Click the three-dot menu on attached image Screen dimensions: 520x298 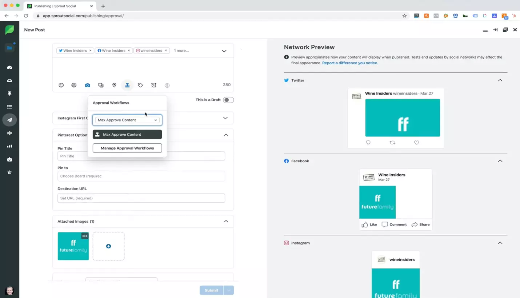(x=85, y=236)
